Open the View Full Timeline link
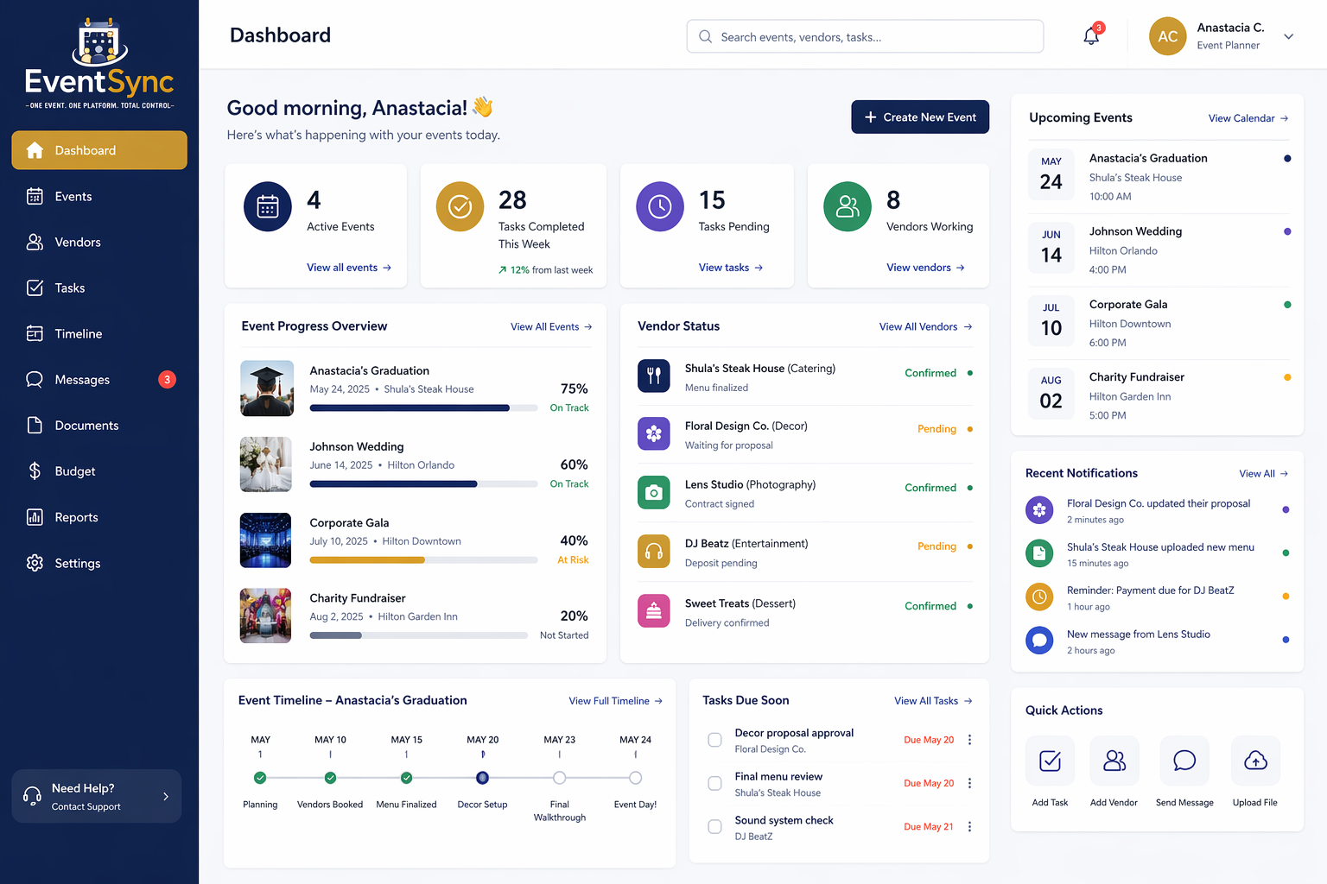This screenshot has width=1327, height=884. click(x=616, y=701)
